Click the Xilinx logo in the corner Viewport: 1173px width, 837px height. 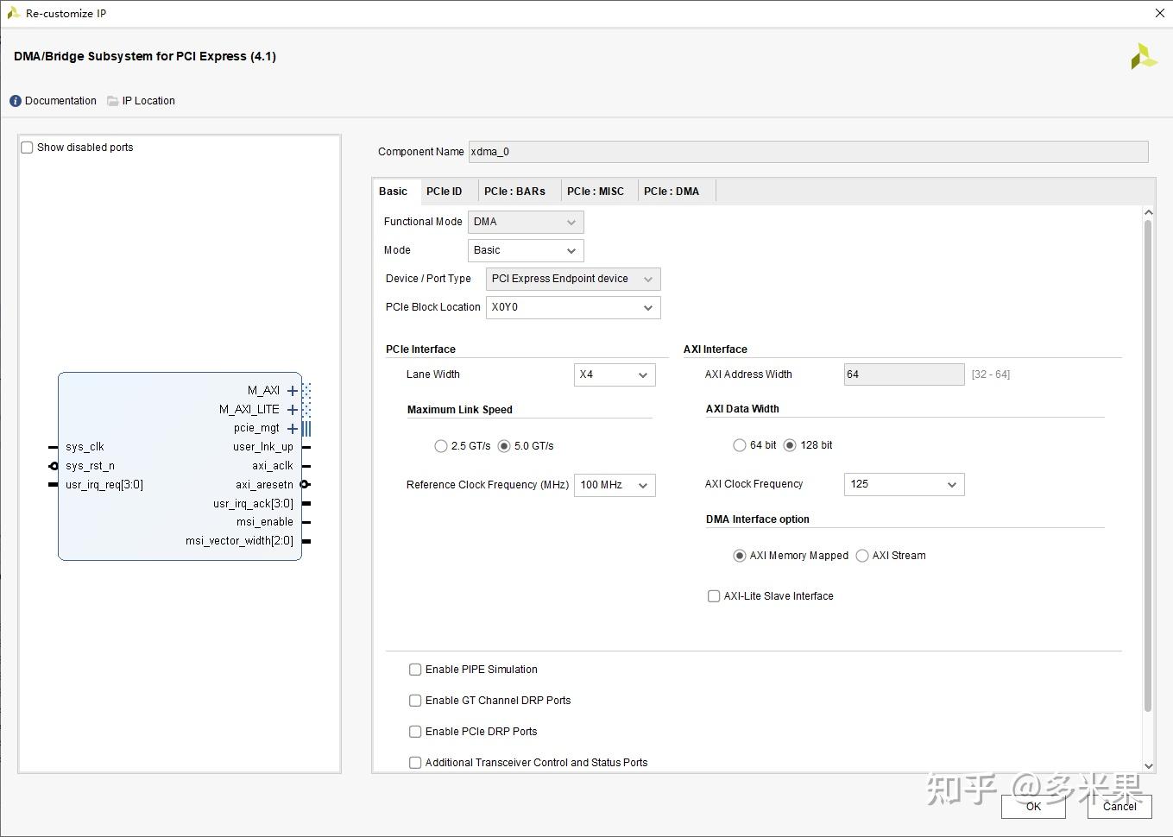(x=1143, y=56)
